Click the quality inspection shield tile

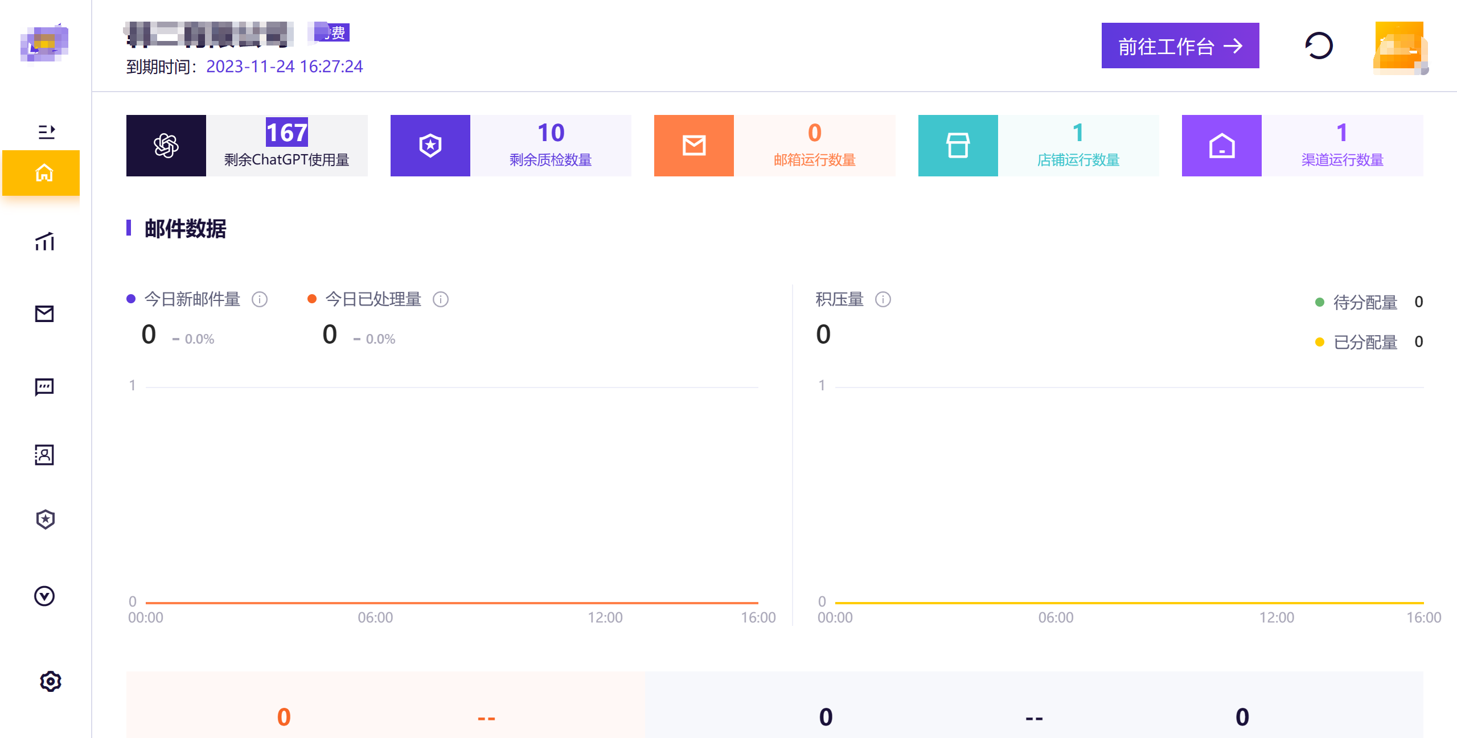[430, 146]
